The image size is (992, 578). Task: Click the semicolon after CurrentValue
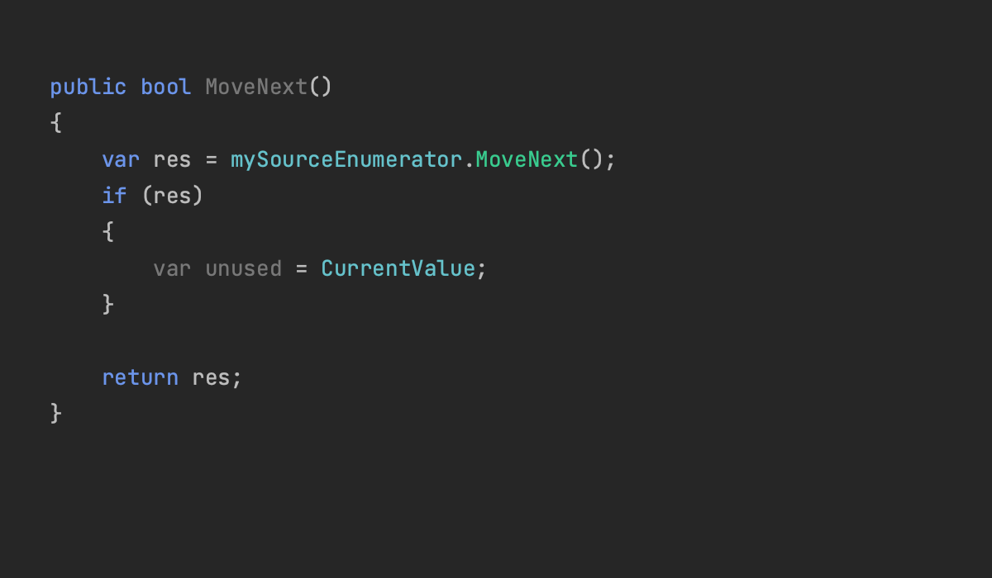pyautogui.click(x=481, y=268)
